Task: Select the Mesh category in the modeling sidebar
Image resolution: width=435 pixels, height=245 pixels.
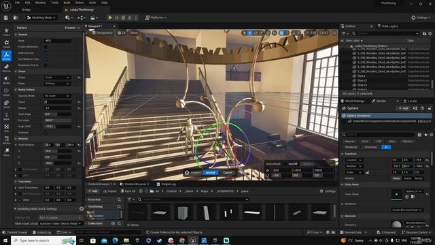Action: (x=6, y=92)
